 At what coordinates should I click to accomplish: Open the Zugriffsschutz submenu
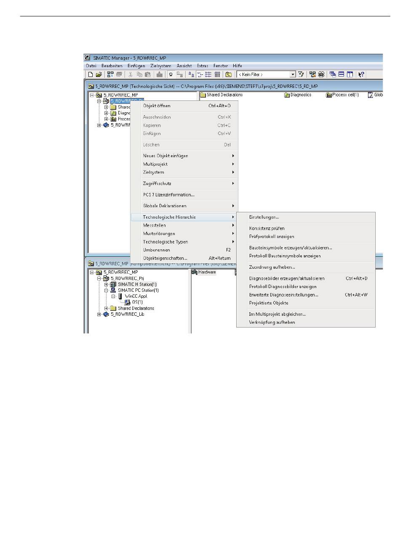point(184,184)
